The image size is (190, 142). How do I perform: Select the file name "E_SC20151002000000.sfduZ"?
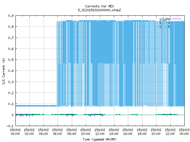point(99,10)
